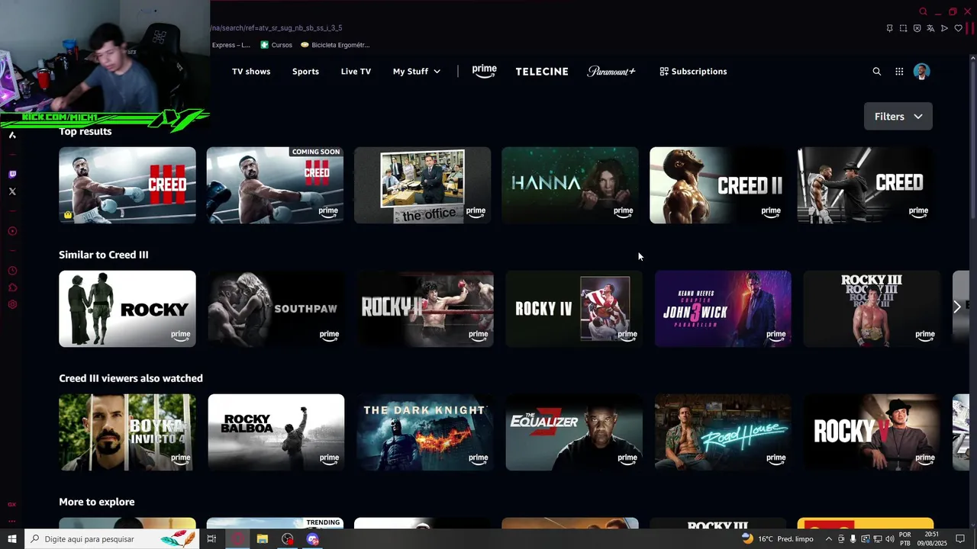Open taskbar volume speaker icon
Screen dimensions: 977x549
[x=889, y=539]
